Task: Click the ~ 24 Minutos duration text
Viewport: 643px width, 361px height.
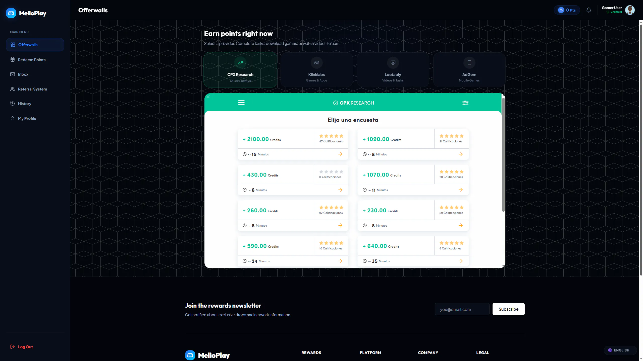Action: pos(259,261)
